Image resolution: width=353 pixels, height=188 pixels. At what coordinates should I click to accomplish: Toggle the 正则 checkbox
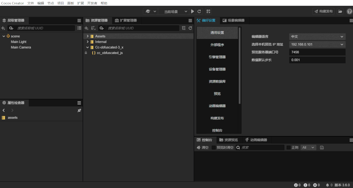[288, 148]
